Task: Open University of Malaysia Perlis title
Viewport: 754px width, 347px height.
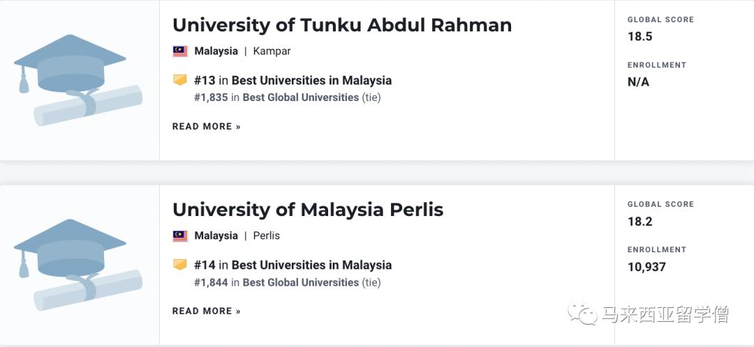Action: point(307,210)
